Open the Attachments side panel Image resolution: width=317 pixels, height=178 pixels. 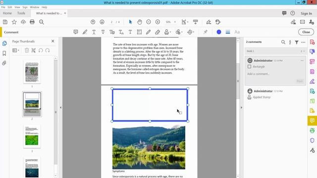click(x=4, y=63)
